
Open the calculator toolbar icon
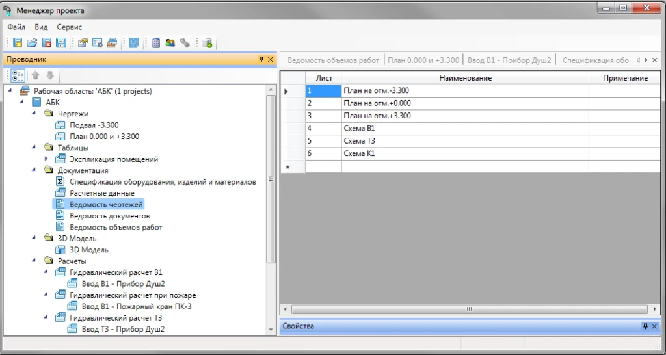pos(156,44)
